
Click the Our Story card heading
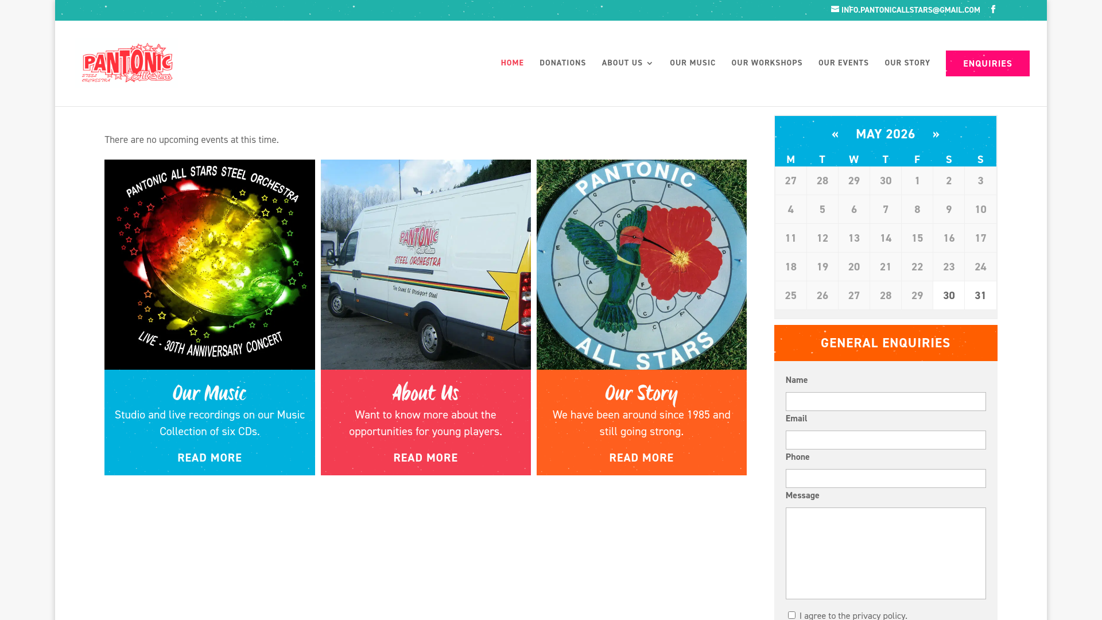click(x=641, y=394)
